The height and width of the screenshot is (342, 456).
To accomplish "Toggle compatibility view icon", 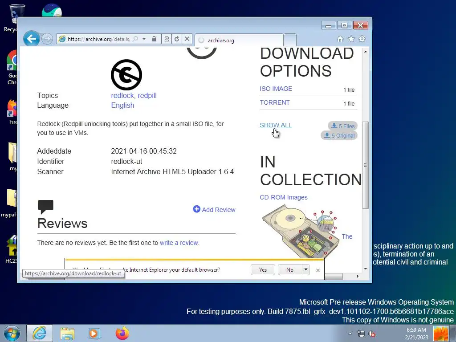I will (x=167, y=39).
